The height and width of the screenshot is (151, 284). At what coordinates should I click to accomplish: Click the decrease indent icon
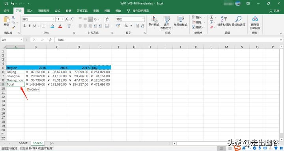pos(95,26)
